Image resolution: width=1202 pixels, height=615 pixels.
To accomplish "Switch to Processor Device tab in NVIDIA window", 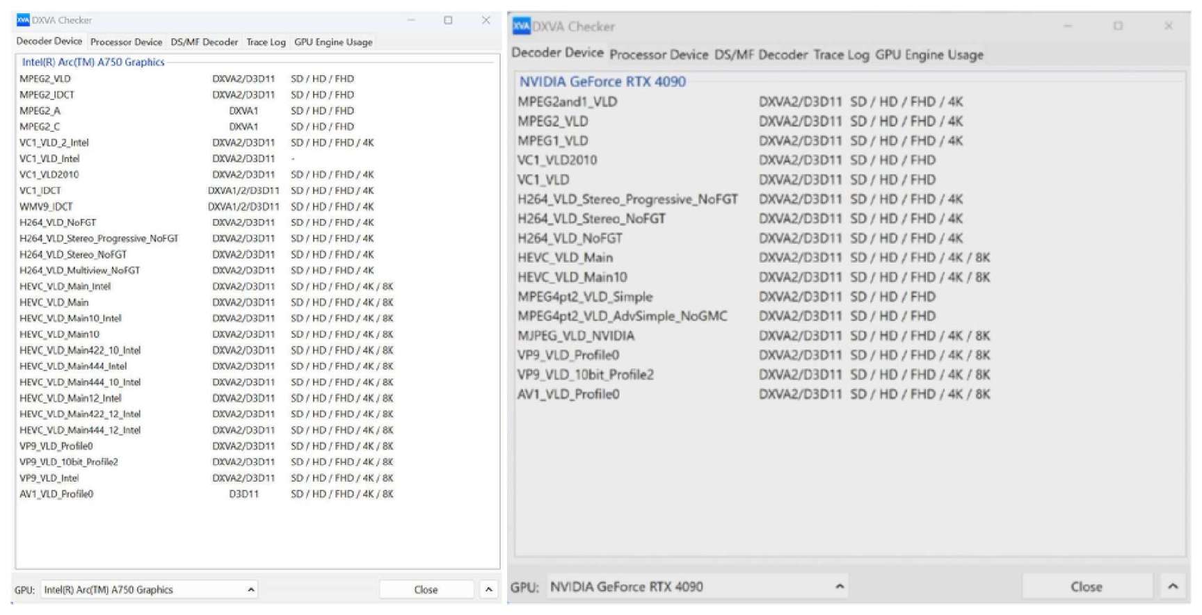I will click(x=659, y=55).
